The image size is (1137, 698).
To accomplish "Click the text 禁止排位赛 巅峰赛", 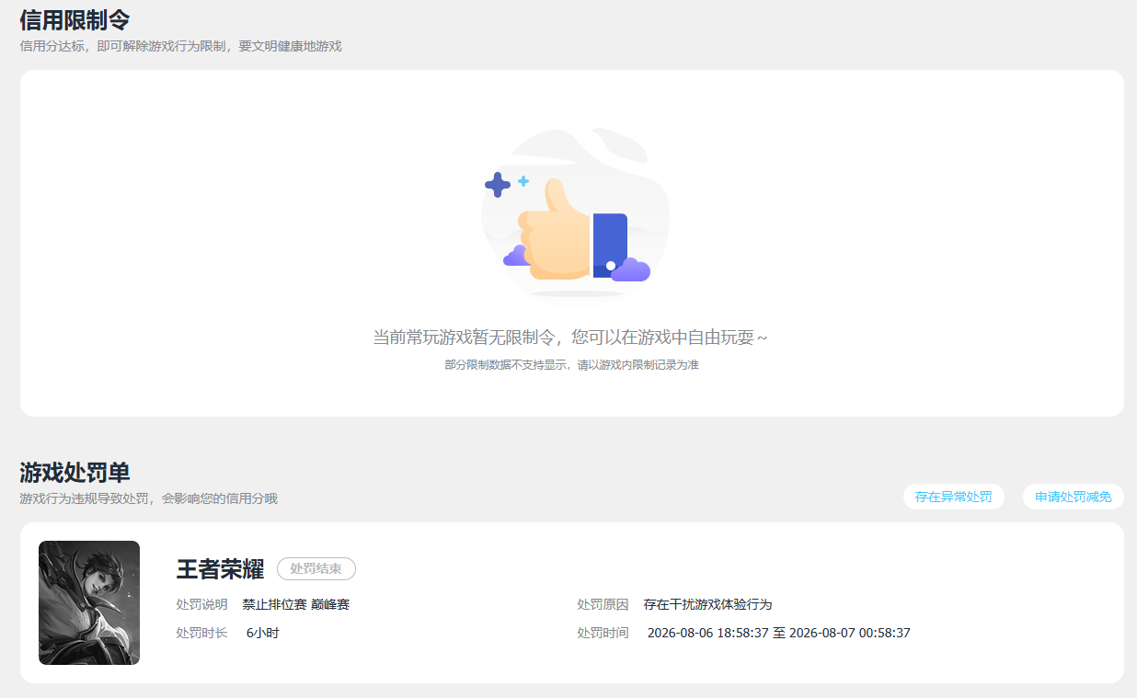I will (296, 604).
